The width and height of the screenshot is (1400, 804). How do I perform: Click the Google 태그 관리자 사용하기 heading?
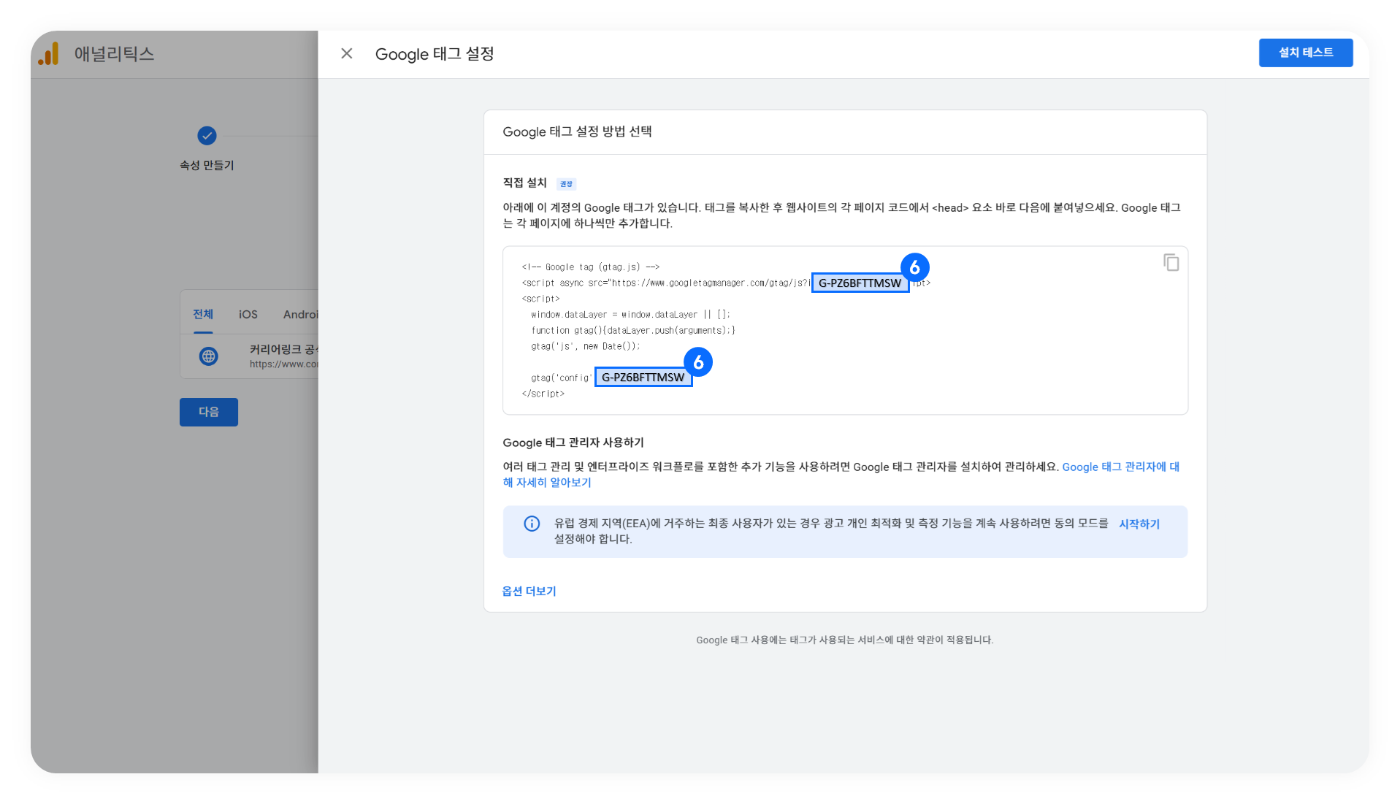[573, 443]
